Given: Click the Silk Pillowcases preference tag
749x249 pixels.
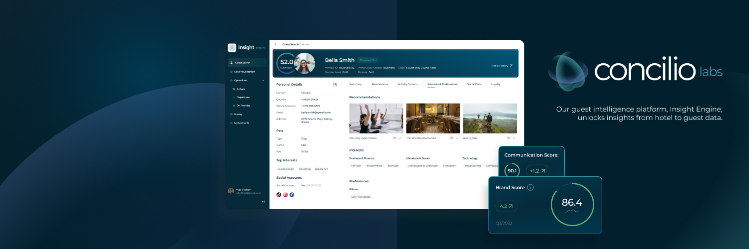Looking at the screenshot, I should click(x=361, y=197).
